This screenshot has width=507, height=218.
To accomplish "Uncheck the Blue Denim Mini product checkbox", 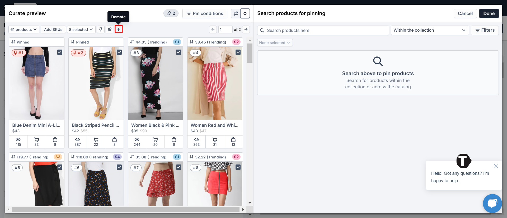I will (60, 52).
